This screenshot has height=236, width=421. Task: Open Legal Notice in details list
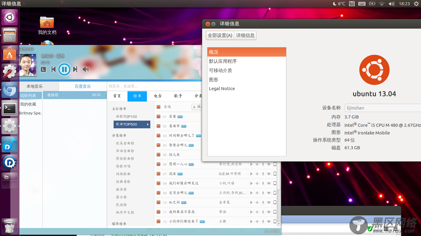pos(247,89)
